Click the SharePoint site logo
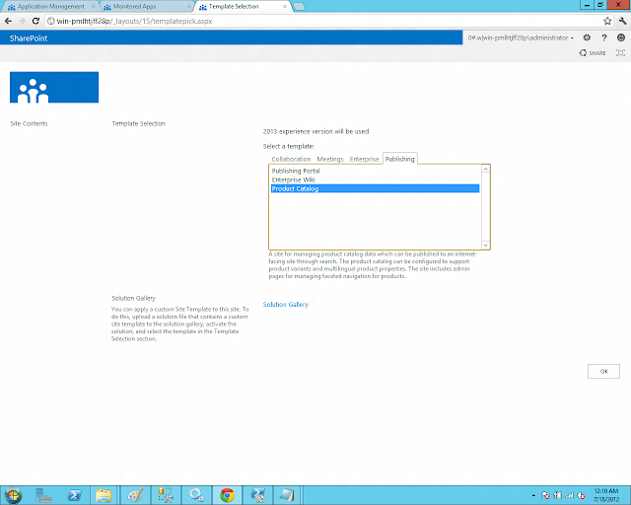This screenshot has height=505, width=631. [54, 87]
